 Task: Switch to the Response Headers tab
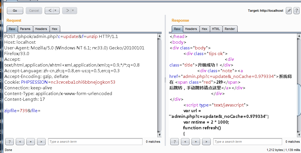coord(191,29)
